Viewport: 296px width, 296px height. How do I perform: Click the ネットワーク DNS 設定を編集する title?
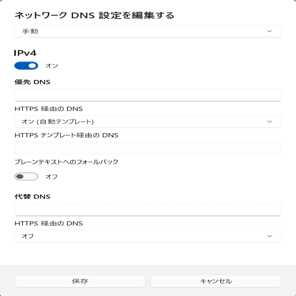coord(94,15)
